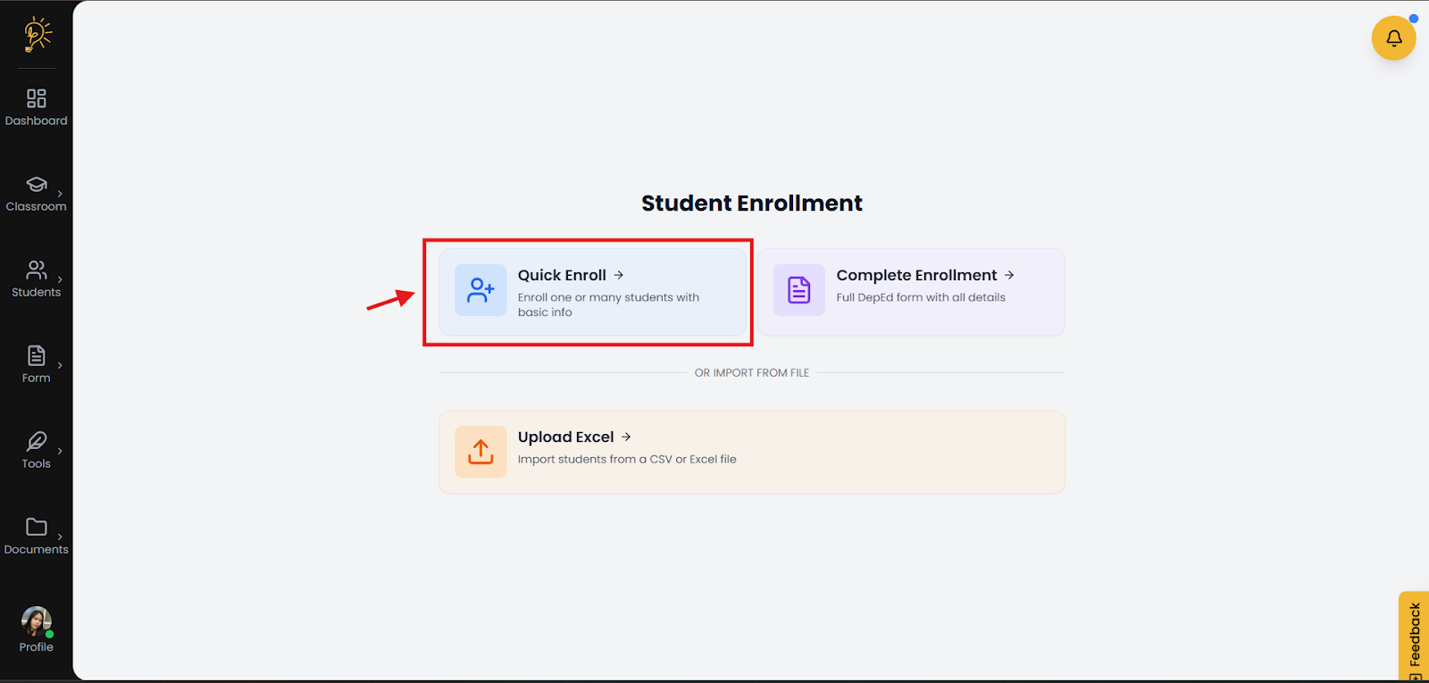Expand the Tools submenu chevron
Screen dimensions: 1429x683
point(60,451)
